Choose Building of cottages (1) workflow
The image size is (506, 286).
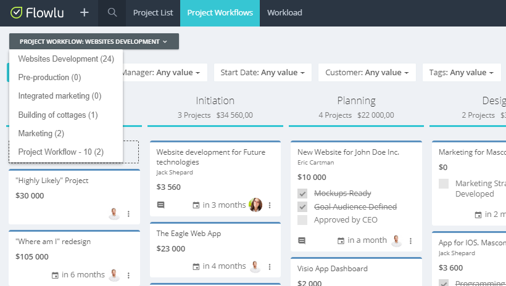pos(66,115)
